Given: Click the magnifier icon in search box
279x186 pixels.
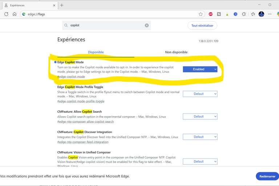Looking at the screenshot, I should pos(66,25).
